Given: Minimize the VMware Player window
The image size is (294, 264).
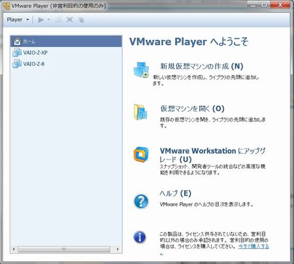Looking at the screenshot, I should click(253, 5).
